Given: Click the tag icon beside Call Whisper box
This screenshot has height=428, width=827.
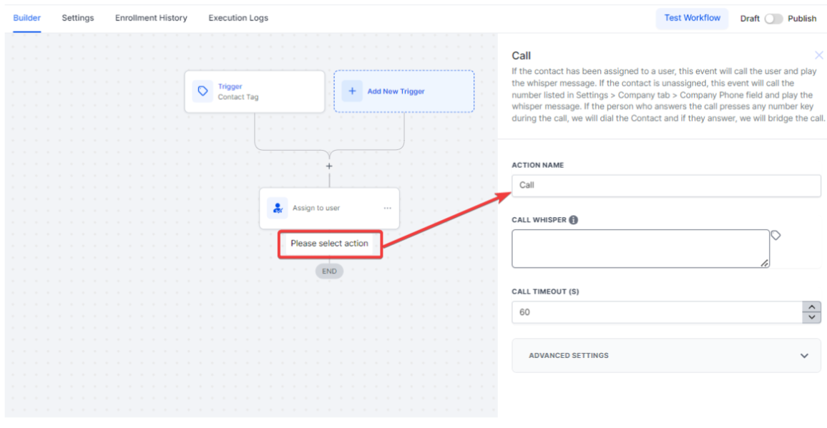Looking at the screenshot, I should tap(775, 235).
